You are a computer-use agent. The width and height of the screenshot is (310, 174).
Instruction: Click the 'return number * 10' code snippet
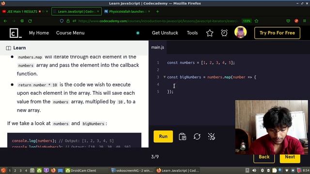point(38,85)
